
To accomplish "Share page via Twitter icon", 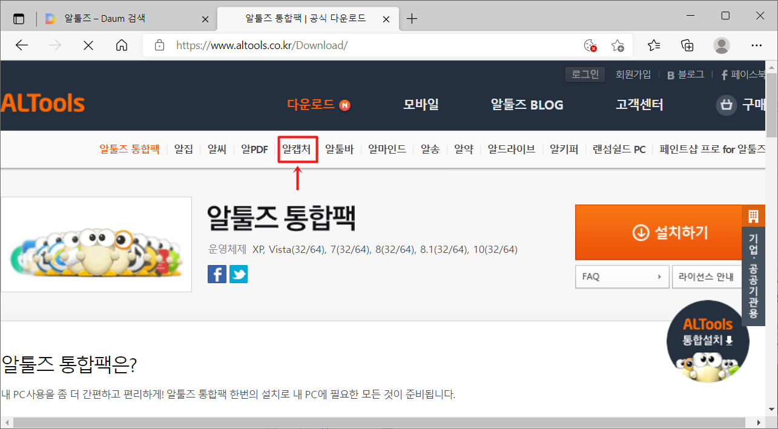I will point(239,274).
